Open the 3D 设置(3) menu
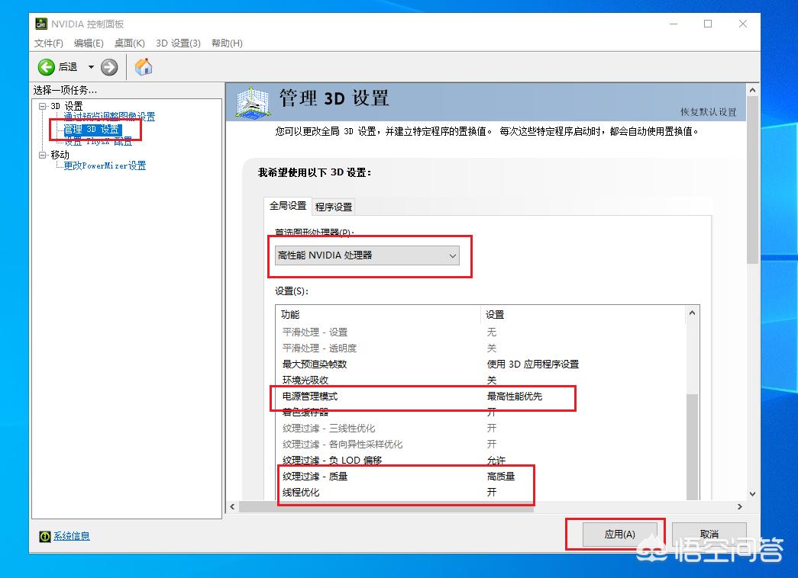 point(178,43)
